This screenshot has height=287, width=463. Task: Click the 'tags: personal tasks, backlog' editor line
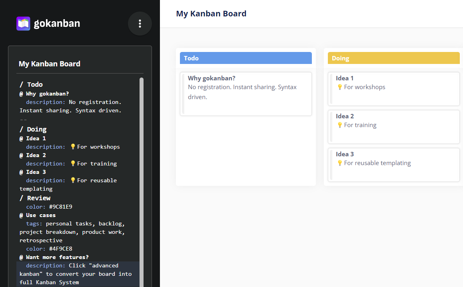(72, 232)
